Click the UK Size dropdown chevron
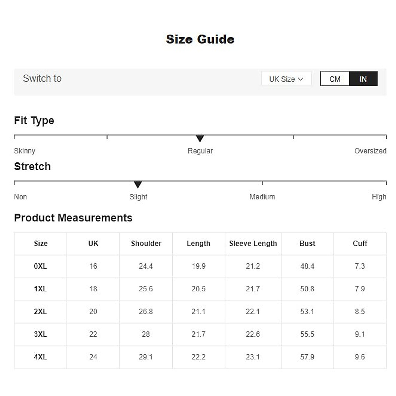Viewport: 396px width, 396px height. click(x=301, y=79)
